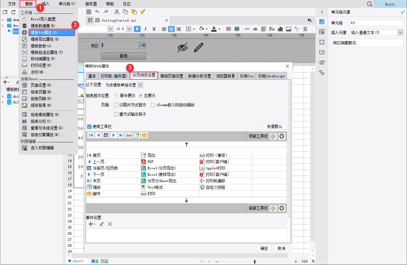
Task: Move button up with the up arrow
Action: [187, 144]
